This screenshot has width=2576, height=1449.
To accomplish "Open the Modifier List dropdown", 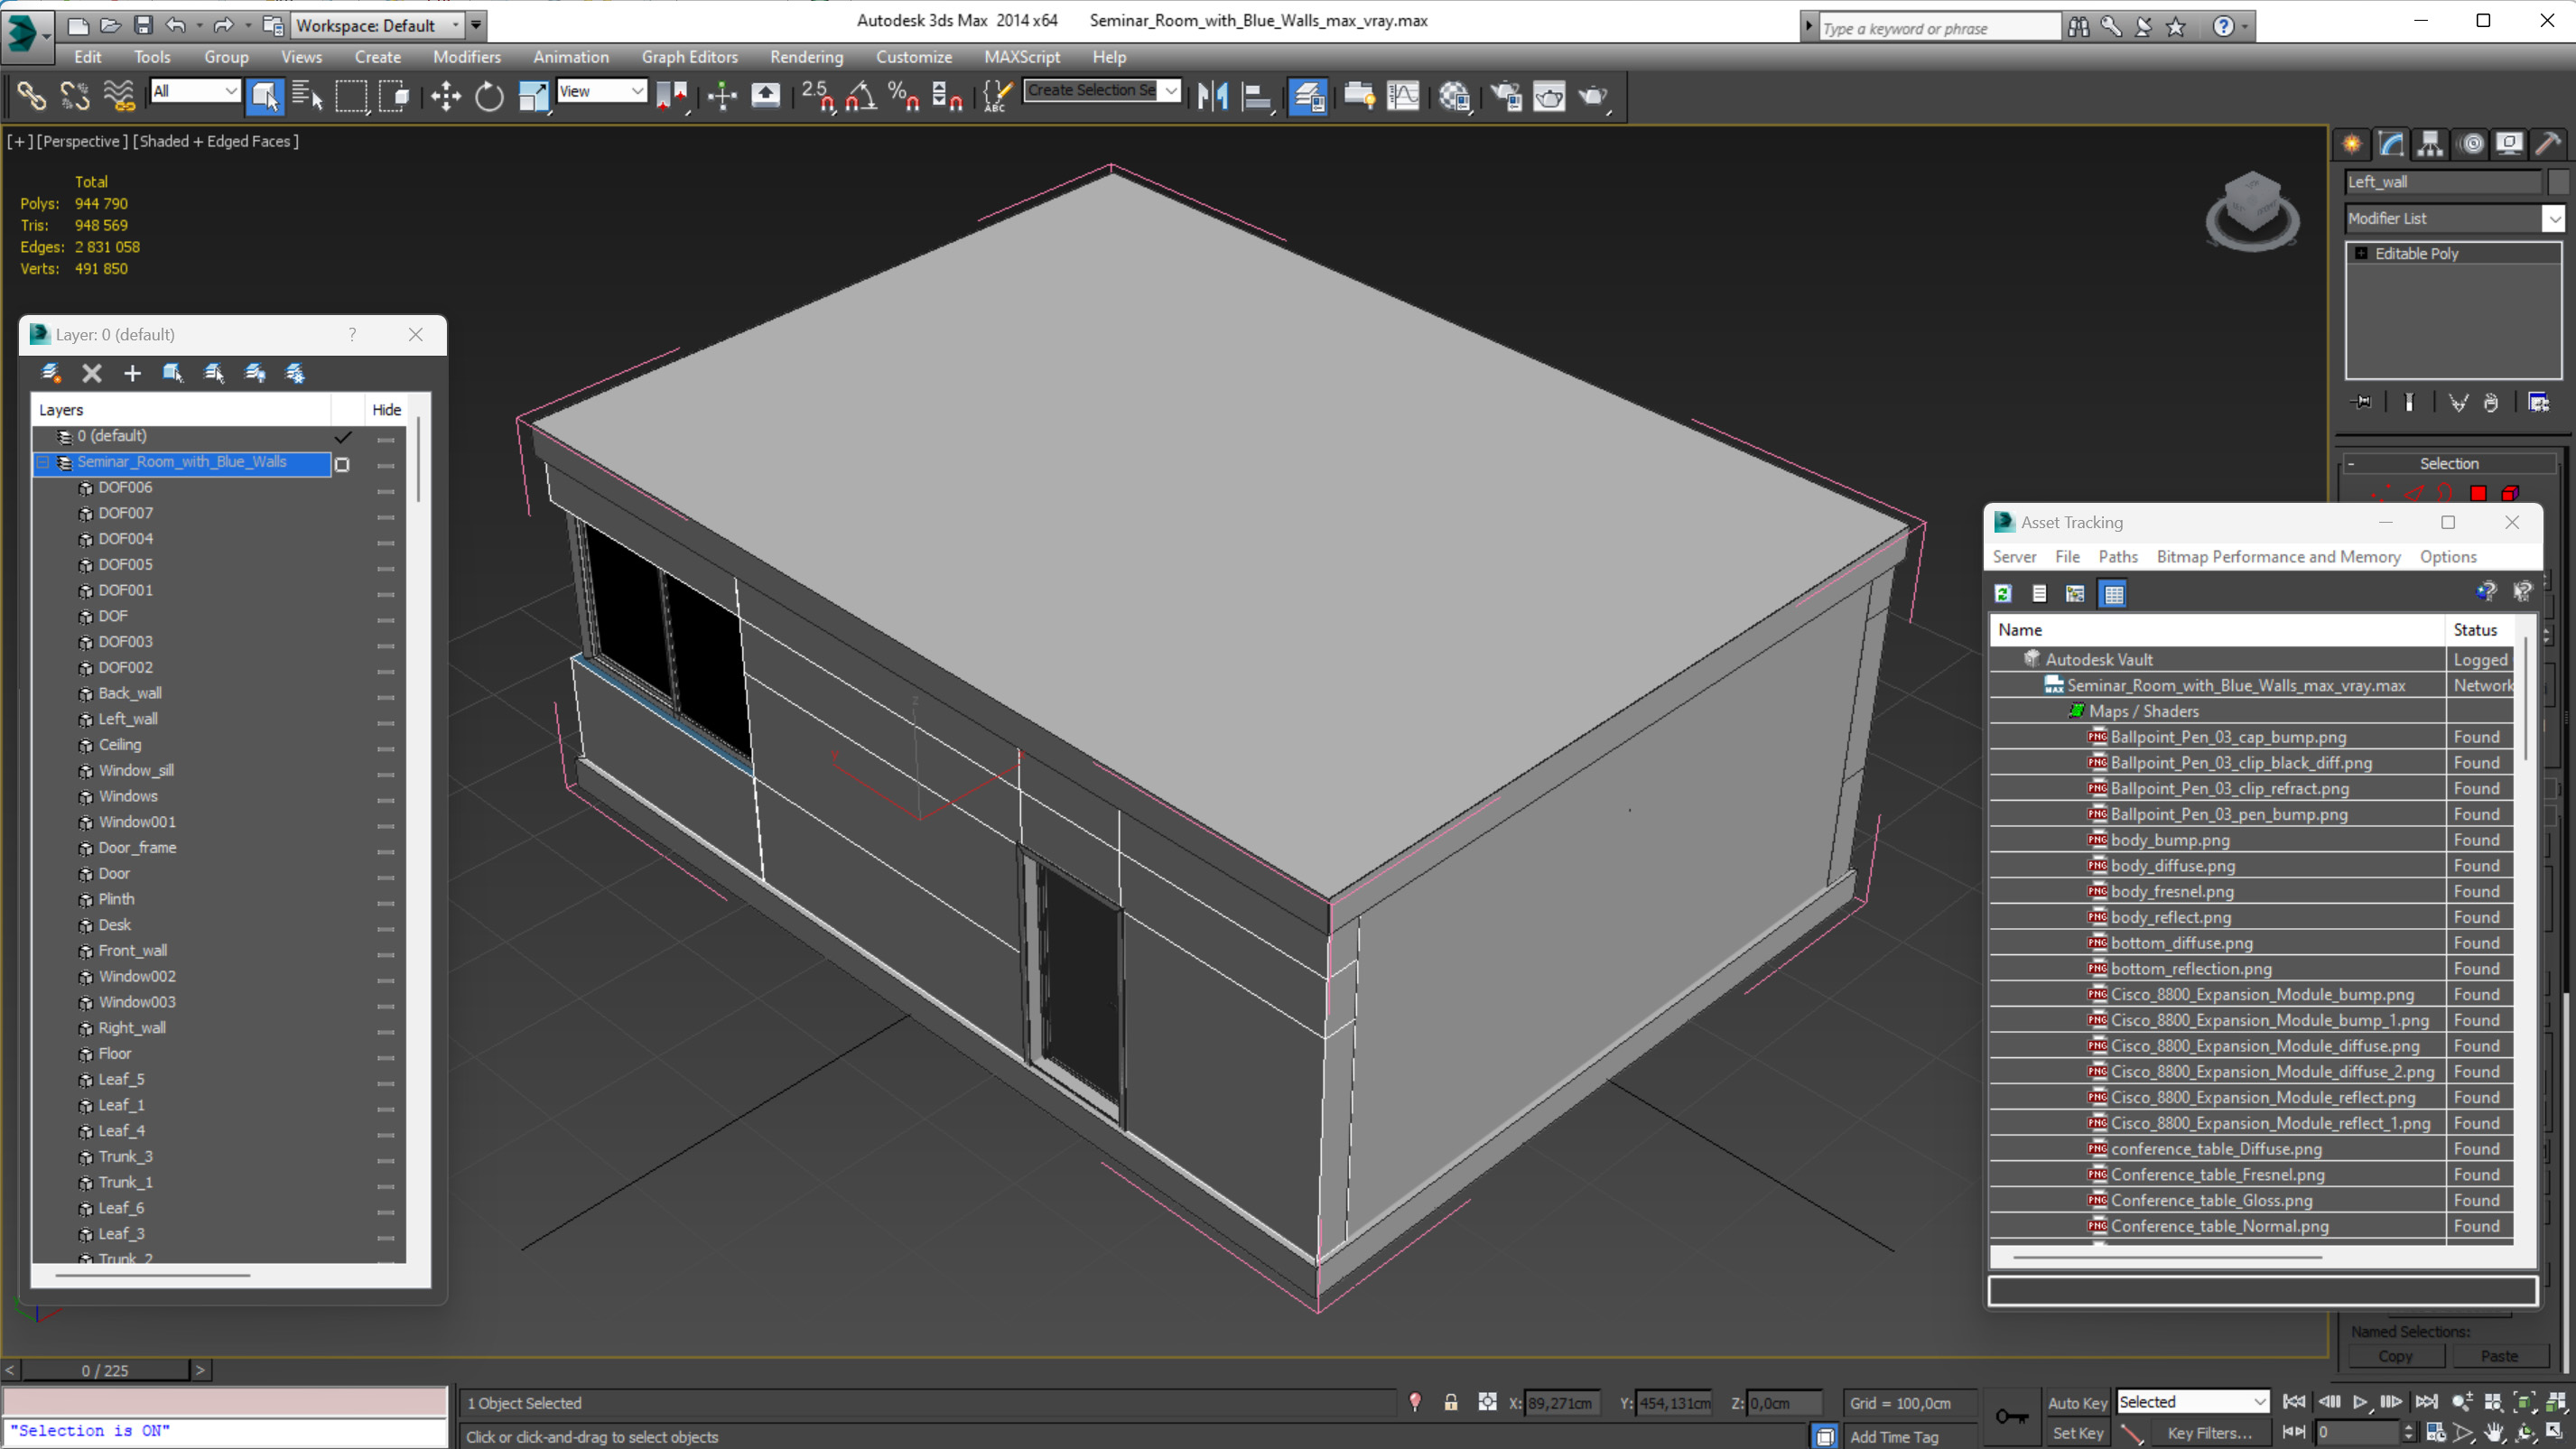I will coord(2454,218).
